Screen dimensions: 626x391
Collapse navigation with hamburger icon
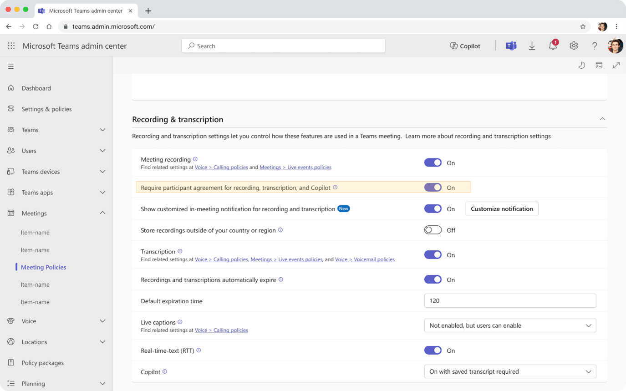(11, 67)
